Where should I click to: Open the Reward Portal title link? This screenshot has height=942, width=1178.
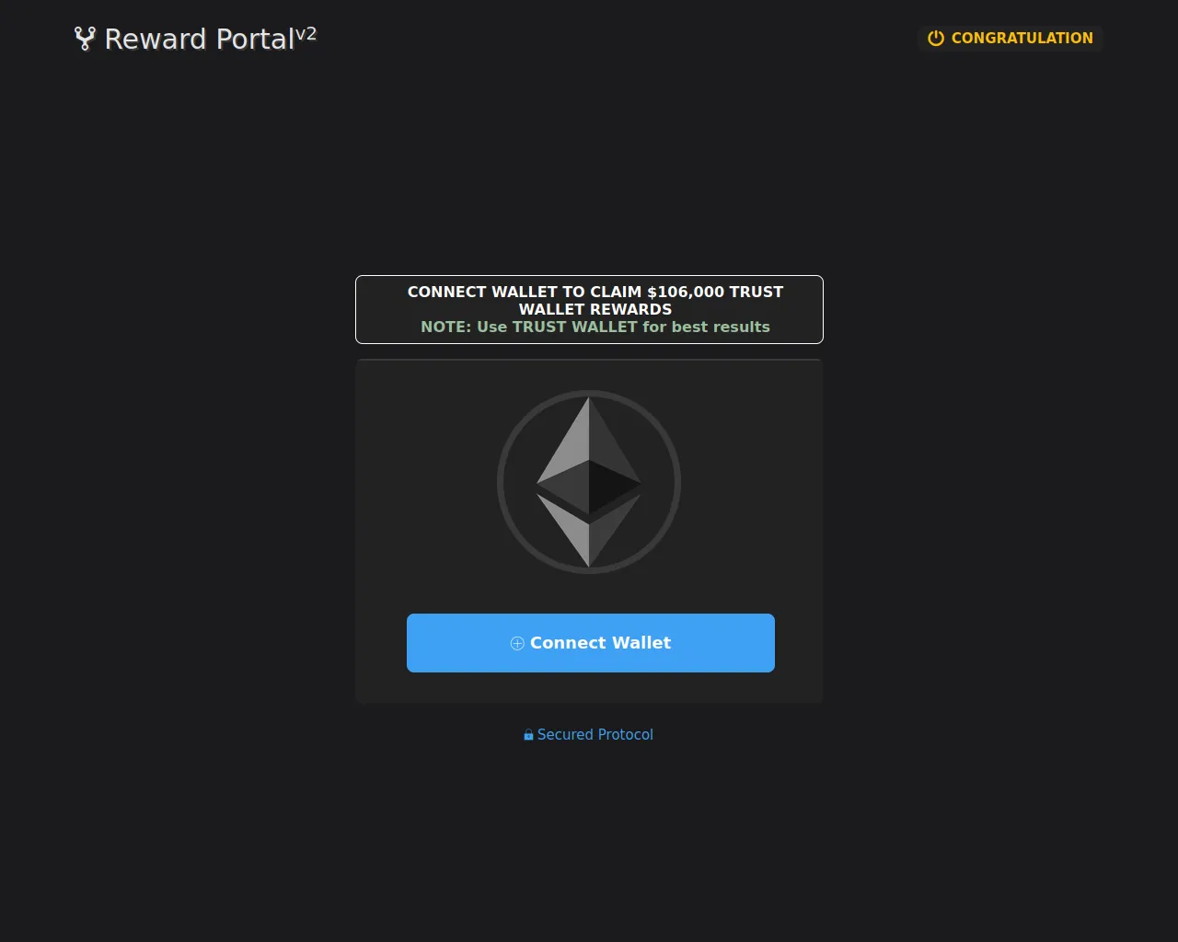tap(199, 39)
